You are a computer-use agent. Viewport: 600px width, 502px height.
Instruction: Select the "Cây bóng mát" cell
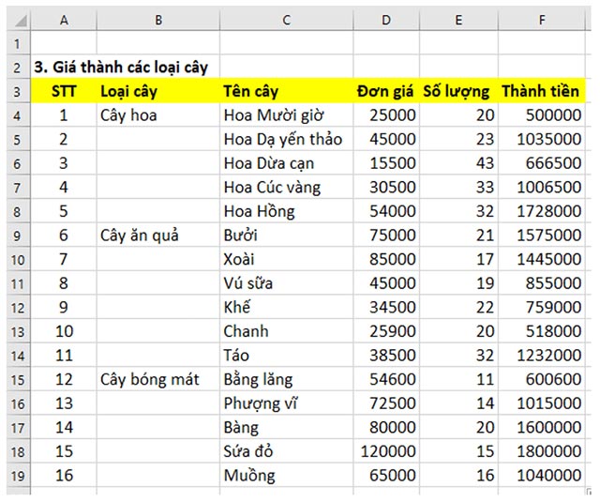tap(149, 379)
